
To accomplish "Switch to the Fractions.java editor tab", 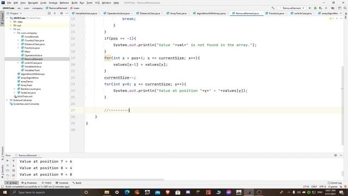I will coord(276,13).
